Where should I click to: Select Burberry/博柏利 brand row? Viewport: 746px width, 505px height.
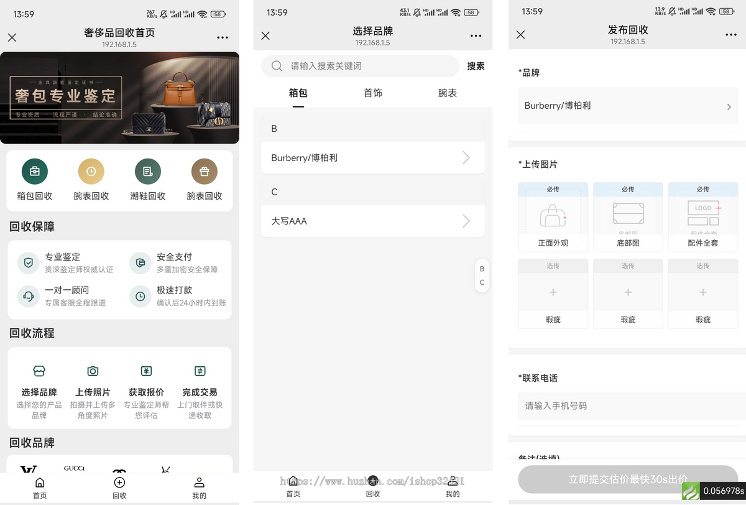pyautogui.click(x=373, y=158)
